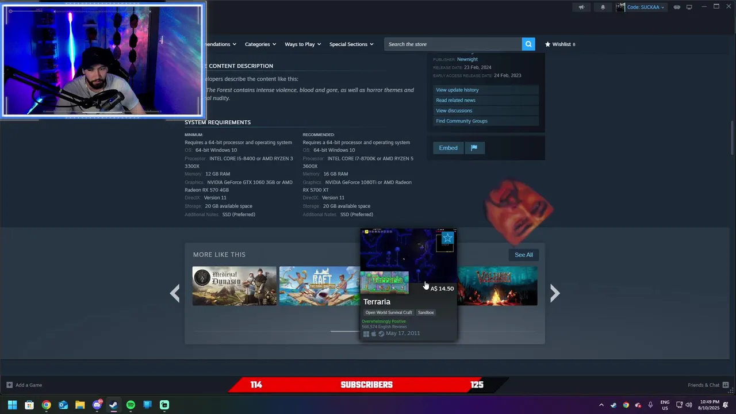Open Microsoft Store from the taskbar
This screenshot has width=736, height=414.
click(x=29, y=405)
